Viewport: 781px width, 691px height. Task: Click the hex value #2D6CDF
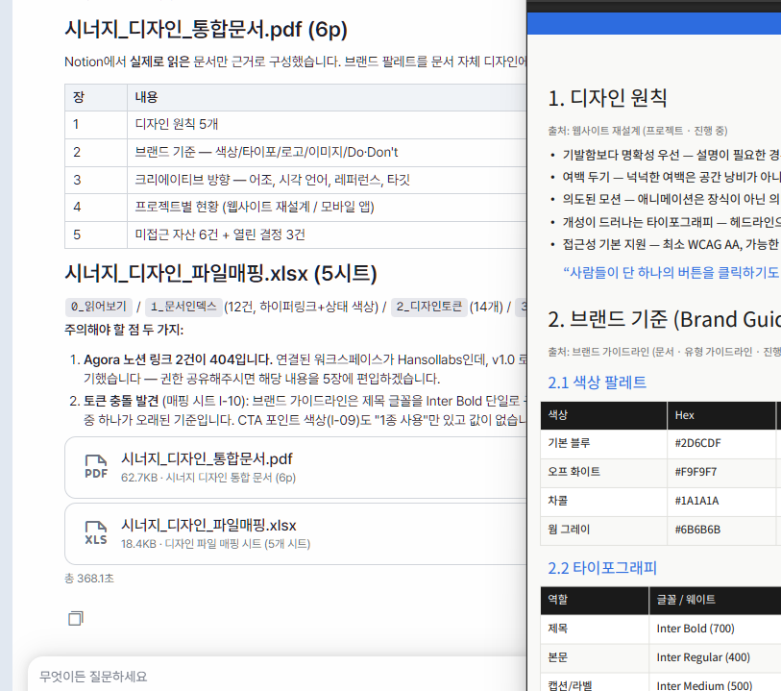(x=697, y=443)
